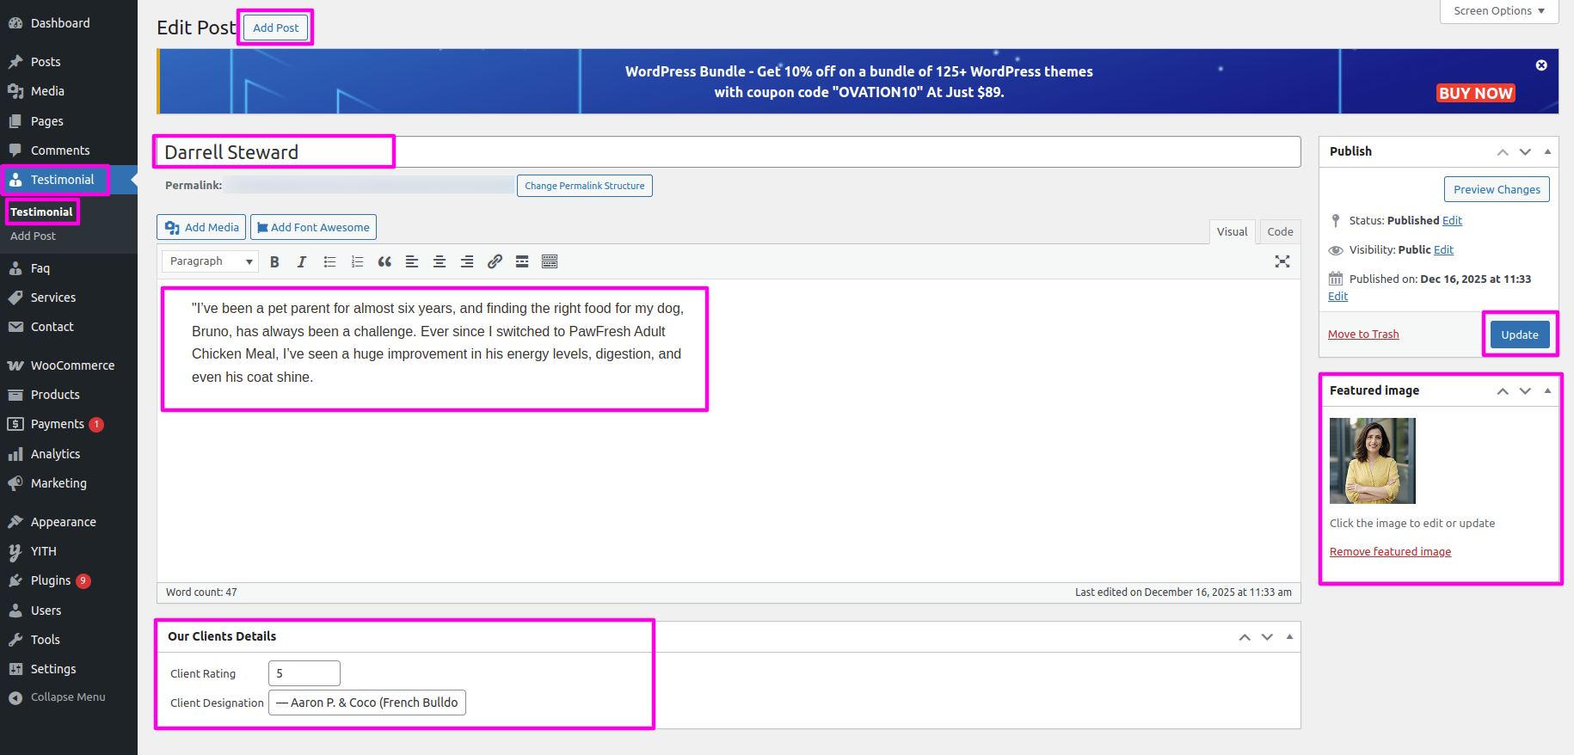Toggle the Publish panel collapse arrow
The height and width of the screenshot is (755, 1574).
1547,151
